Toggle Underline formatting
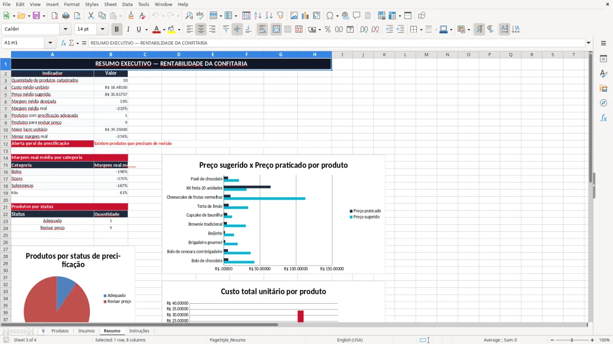The image size is (613, 344). point(139,30)
